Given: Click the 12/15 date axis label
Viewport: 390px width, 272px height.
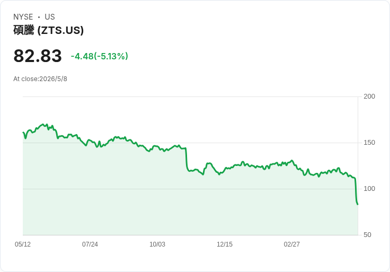Looking at the screenshot, I should click(225, 244).
